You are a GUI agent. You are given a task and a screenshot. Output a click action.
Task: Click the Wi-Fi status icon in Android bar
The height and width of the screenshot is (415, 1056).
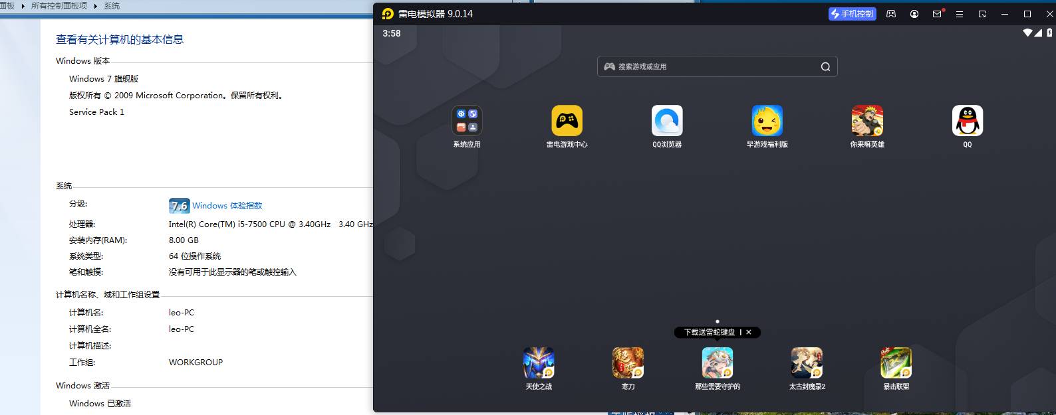pos(1027,33)
